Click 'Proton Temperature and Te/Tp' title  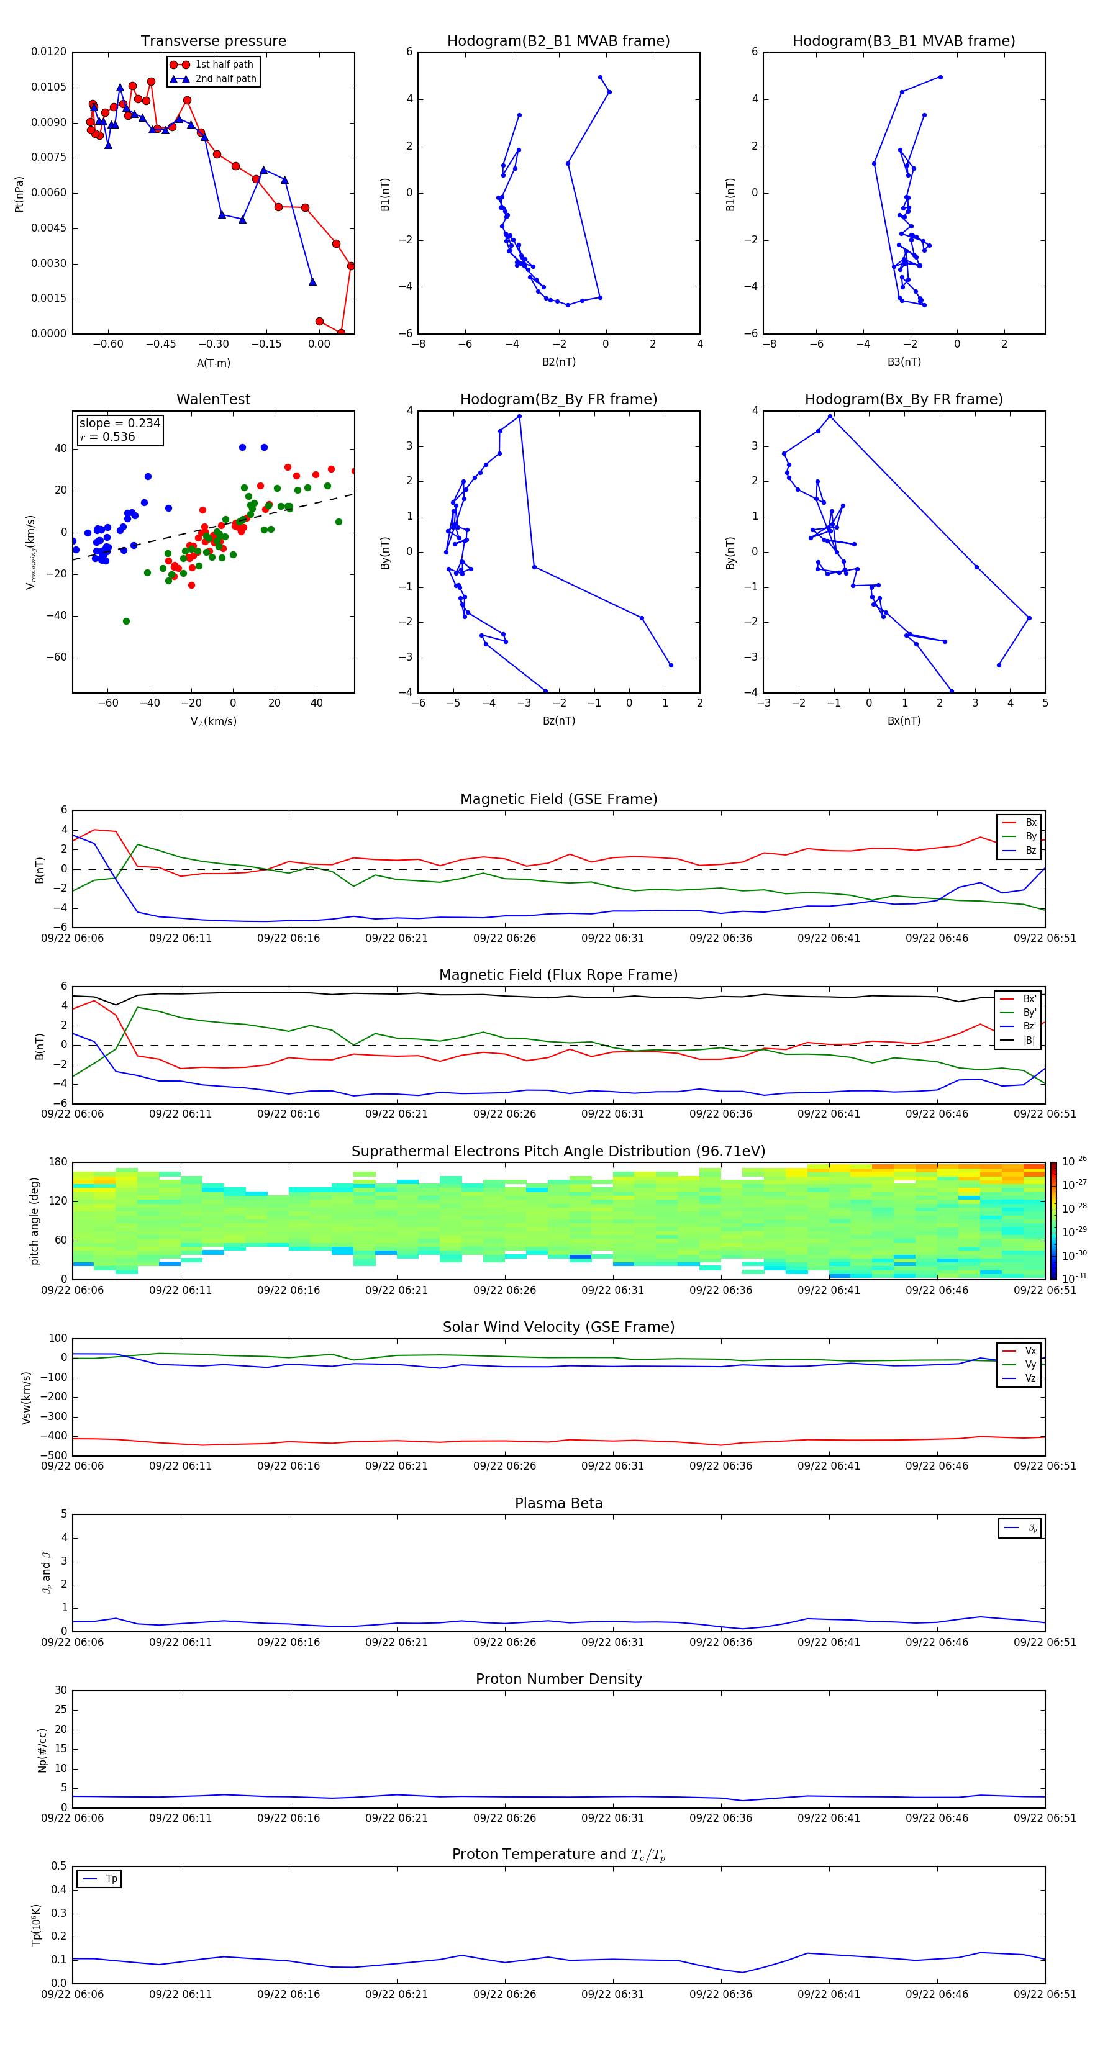tap(558, 1854)
